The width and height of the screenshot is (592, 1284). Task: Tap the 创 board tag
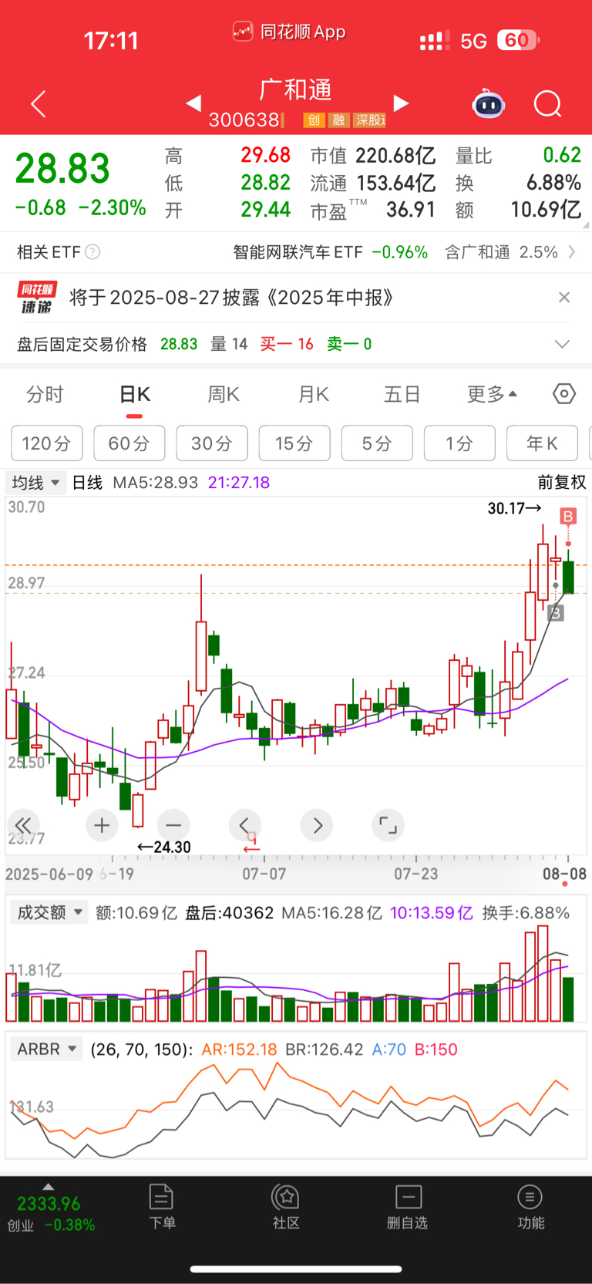313,120
